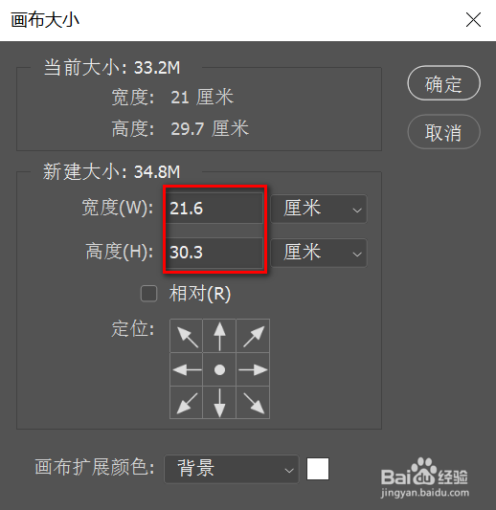Set anchor to top-center up arrow

coord(219,336)
